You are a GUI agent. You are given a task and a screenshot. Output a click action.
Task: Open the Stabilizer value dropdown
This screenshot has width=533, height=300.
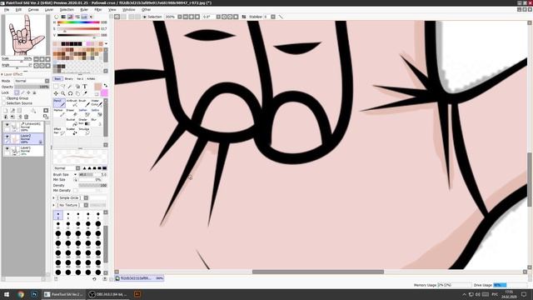pyautogui.click(x=273, y=17)
